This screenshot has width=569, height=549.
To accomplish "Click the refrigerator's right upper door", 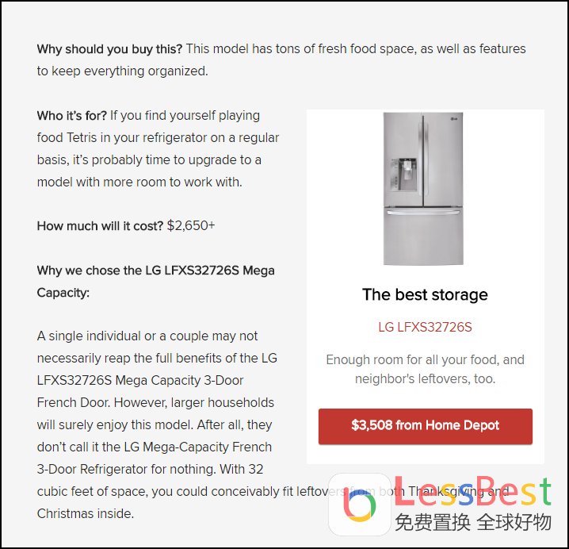I will 444,159.
